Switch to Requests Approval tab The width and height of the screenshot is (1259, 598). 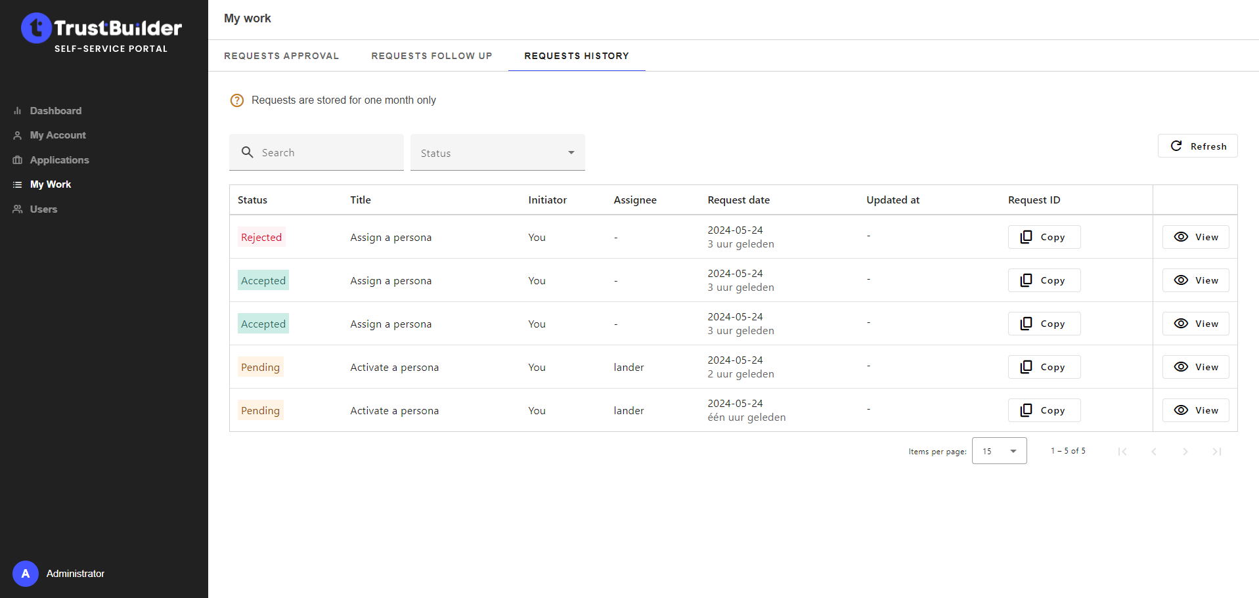(x=281, y=56)
